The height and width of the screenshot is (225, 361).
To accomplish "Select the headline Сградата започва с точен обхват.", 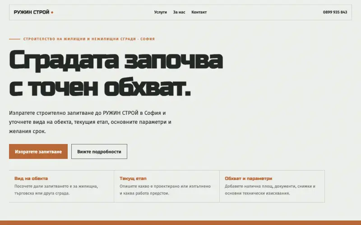I will click(x=116, y=73).
